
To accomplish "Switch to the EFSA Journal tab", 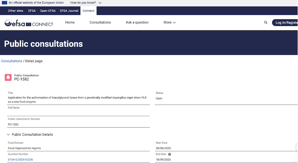I will tap(69, 11).
